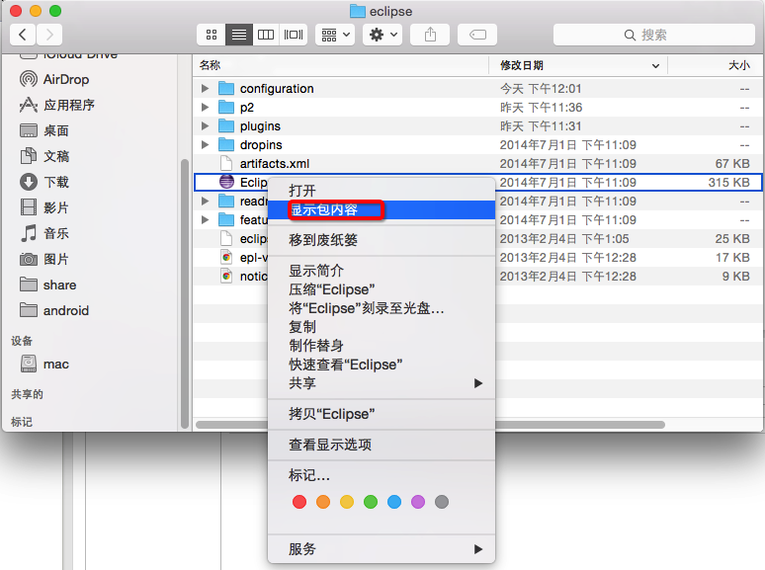
Task: Open the gear action menu
Action: 382,35
